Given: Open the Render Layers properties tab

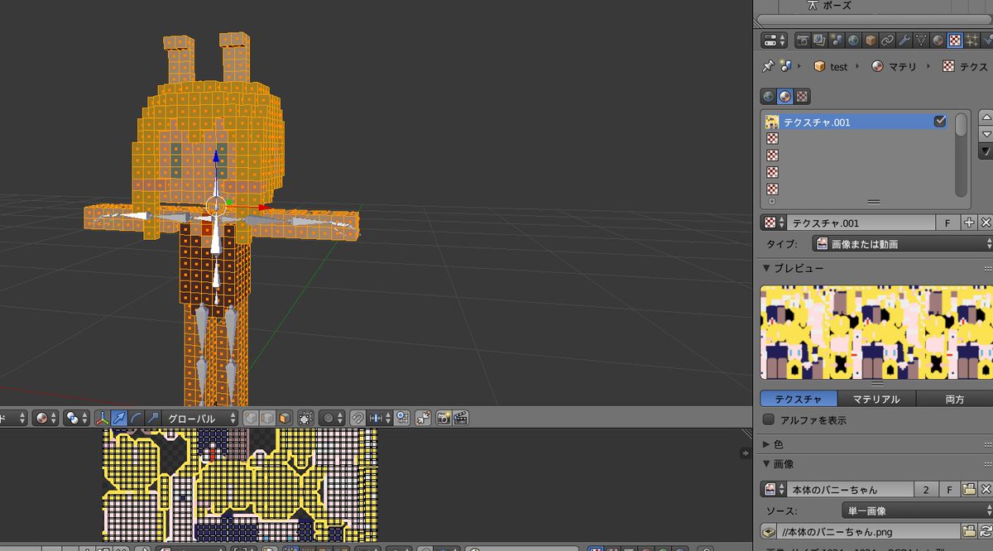Looking at the screenshot, I should pos(819,40).
